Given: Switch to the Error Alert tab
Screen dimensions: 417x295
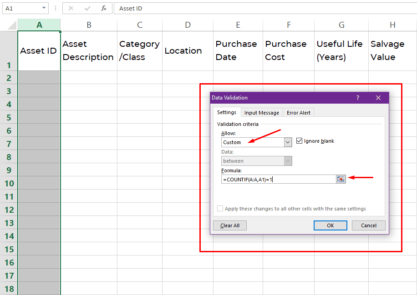Looking at the screenshot, I should [298, 113].
